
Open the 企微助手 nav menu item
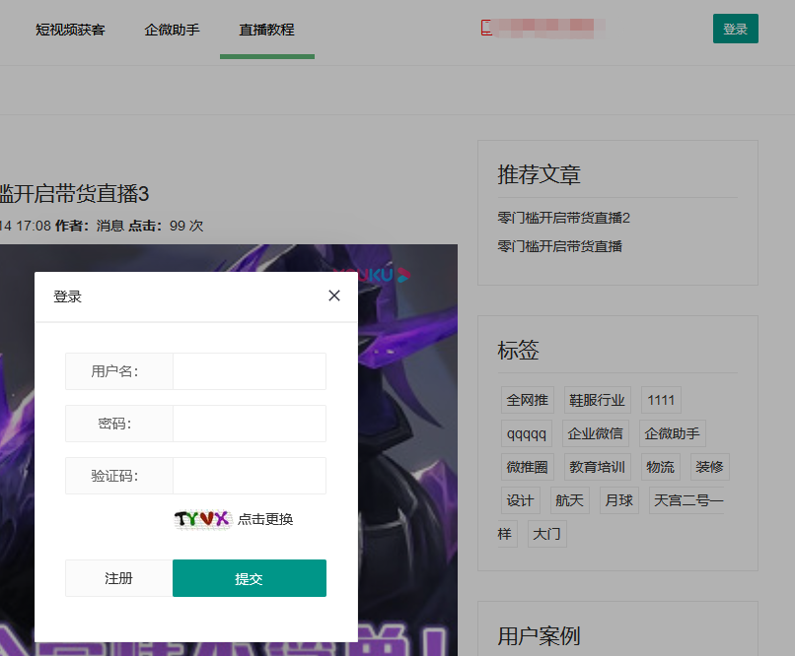point(172,30)
